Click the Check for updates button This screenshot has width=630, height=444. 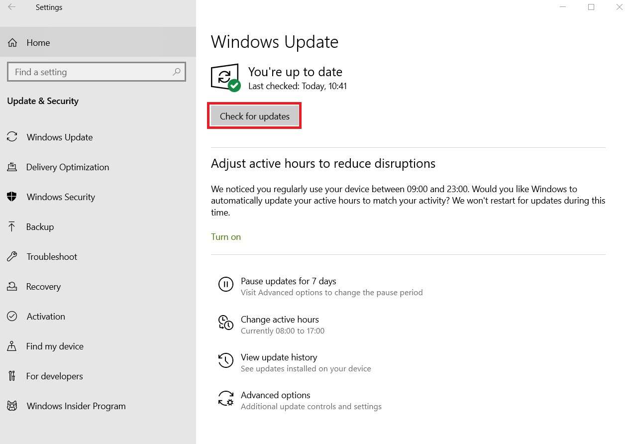point(254,116)
